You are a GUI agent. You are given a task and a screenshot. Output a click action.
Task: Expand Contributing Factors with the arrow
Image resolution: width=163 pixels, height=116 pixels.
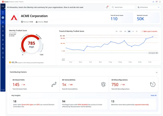(x=156, y=72)
